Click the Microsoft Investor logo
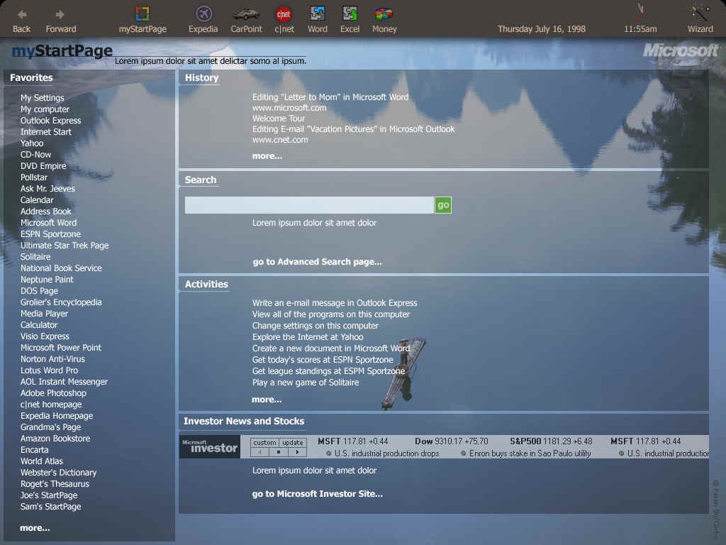This screenshot has height=545, width=726. [210, 446]
